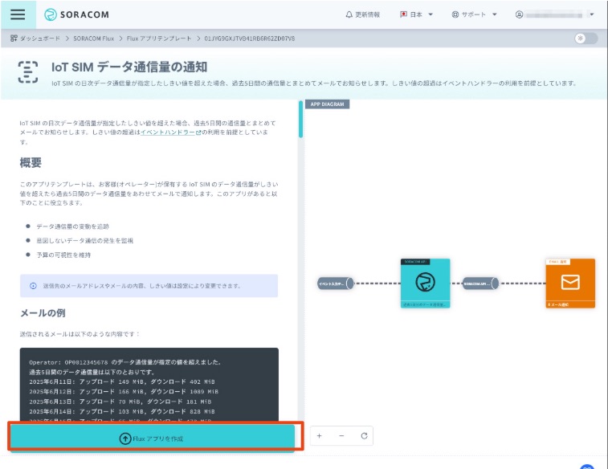Screen dimensions: 608x469
Task: Click the メールの例 heading
Action: click(43, 312)
